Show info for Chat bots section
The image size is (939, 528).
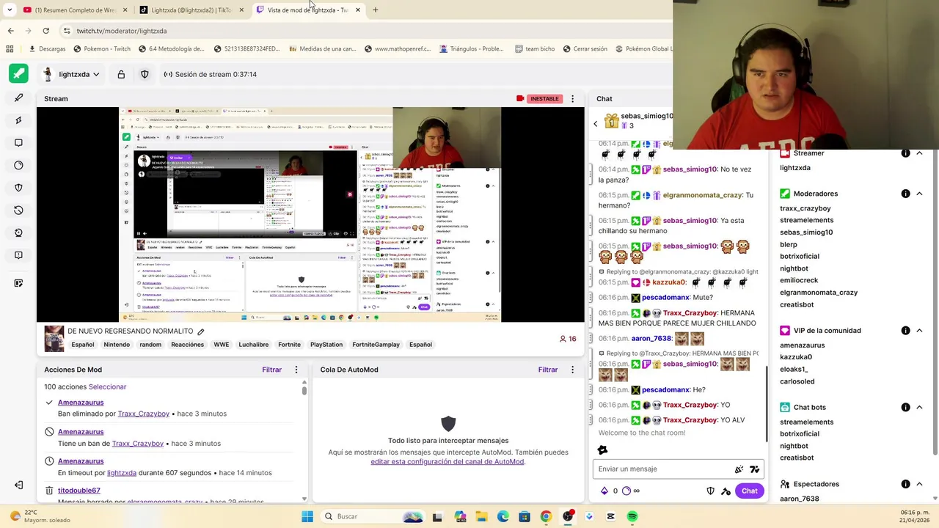pos(905,407)
